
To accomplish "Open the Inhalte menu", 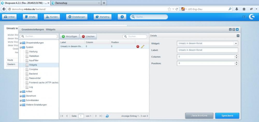I will 30,17.
